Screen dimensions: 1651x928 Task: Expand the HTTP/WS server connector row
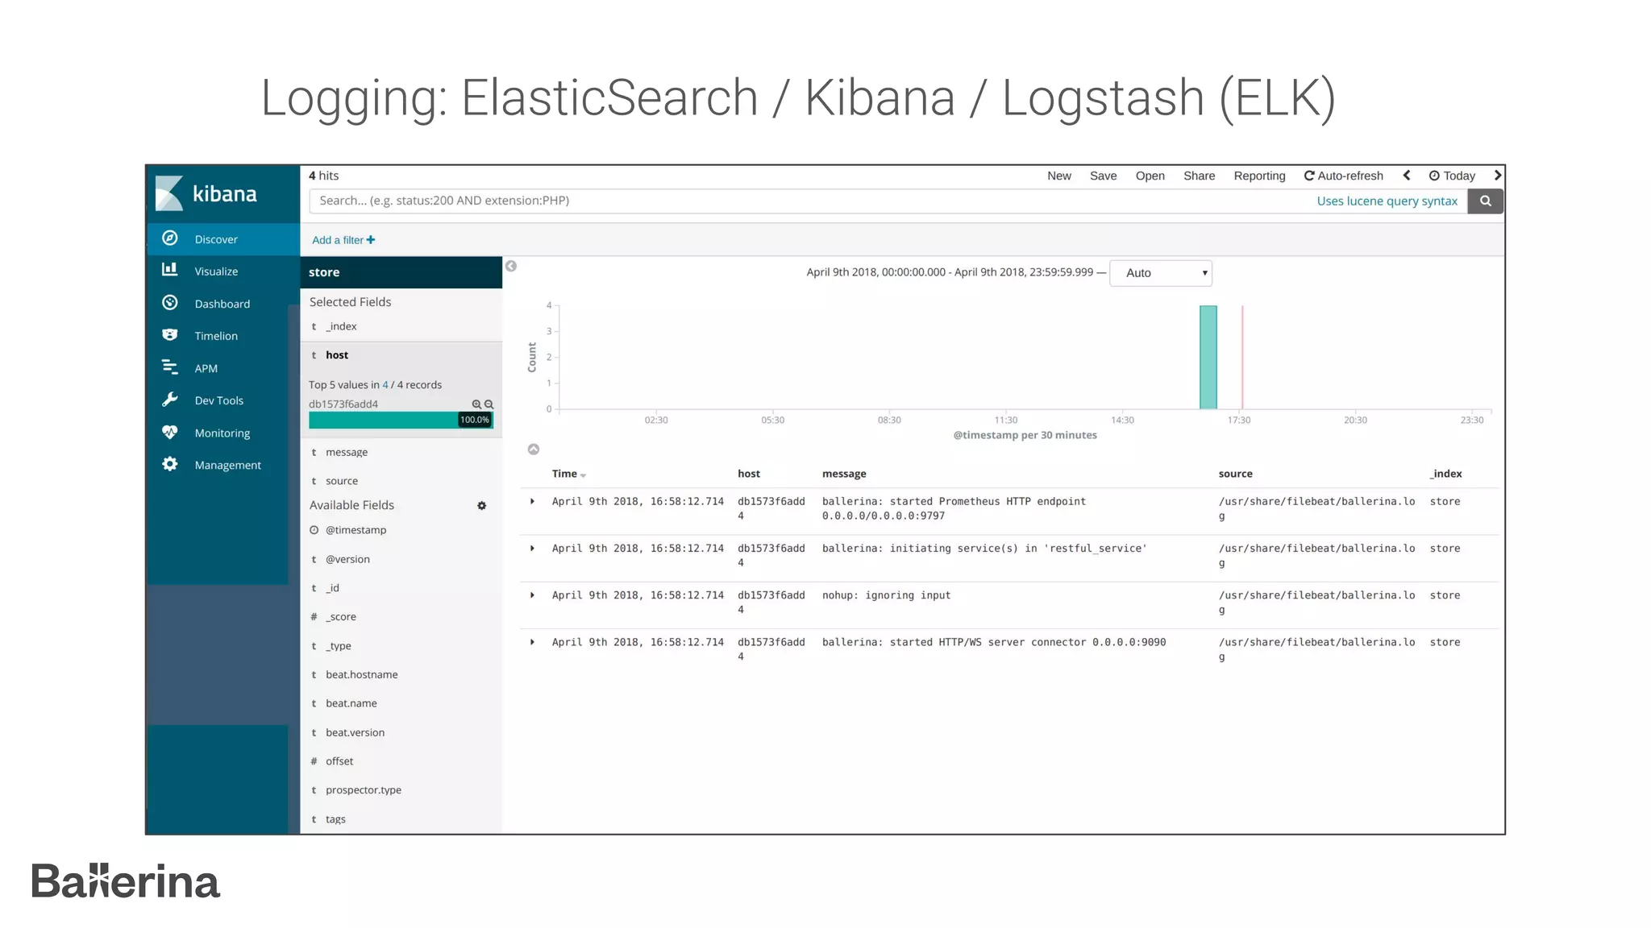pos(532,642)
